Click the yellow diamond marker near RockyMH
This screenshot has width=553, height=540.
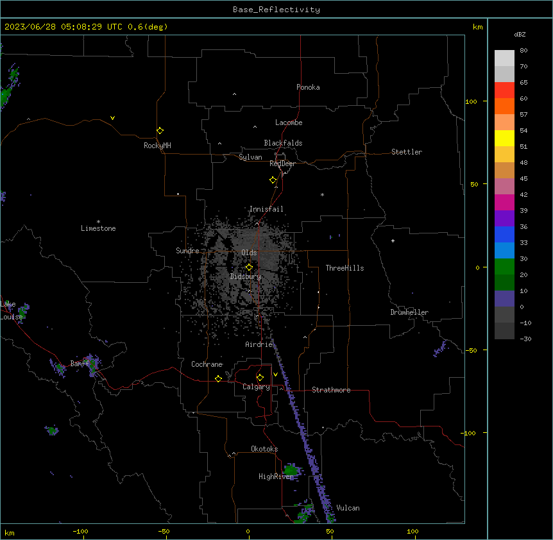[160, 131]
